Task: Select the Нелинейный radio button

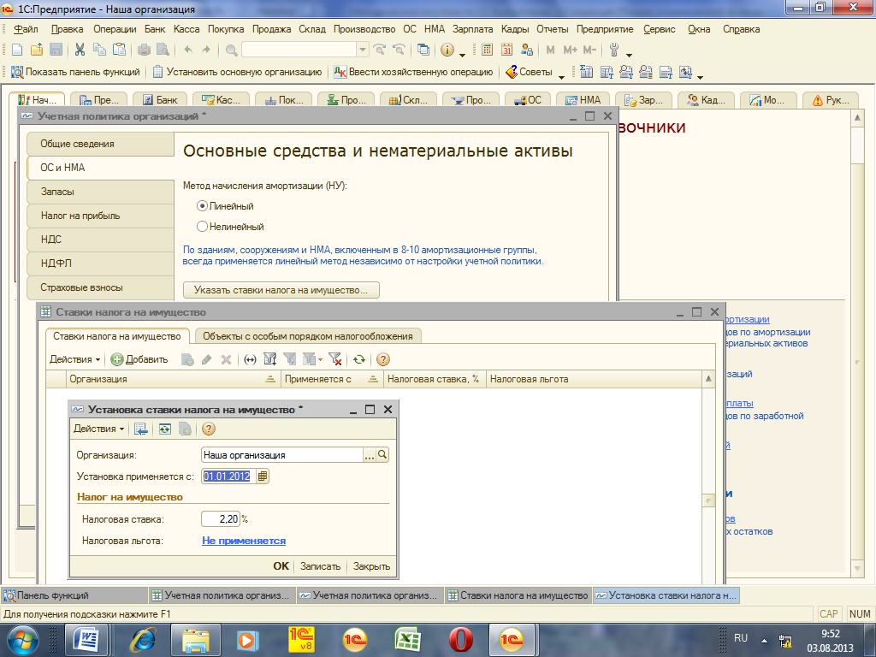Action: pos(202,227)
